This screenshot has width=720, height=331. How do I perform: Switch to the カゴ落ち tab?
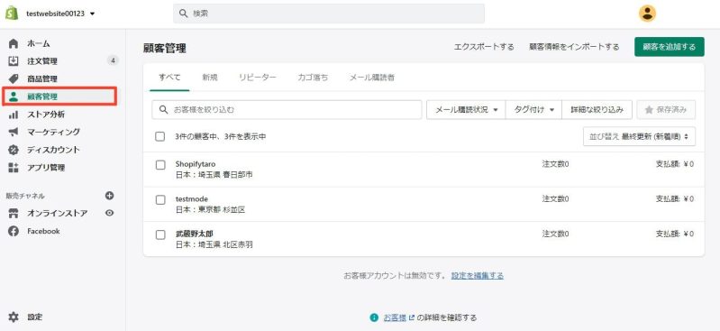[313, 78]
